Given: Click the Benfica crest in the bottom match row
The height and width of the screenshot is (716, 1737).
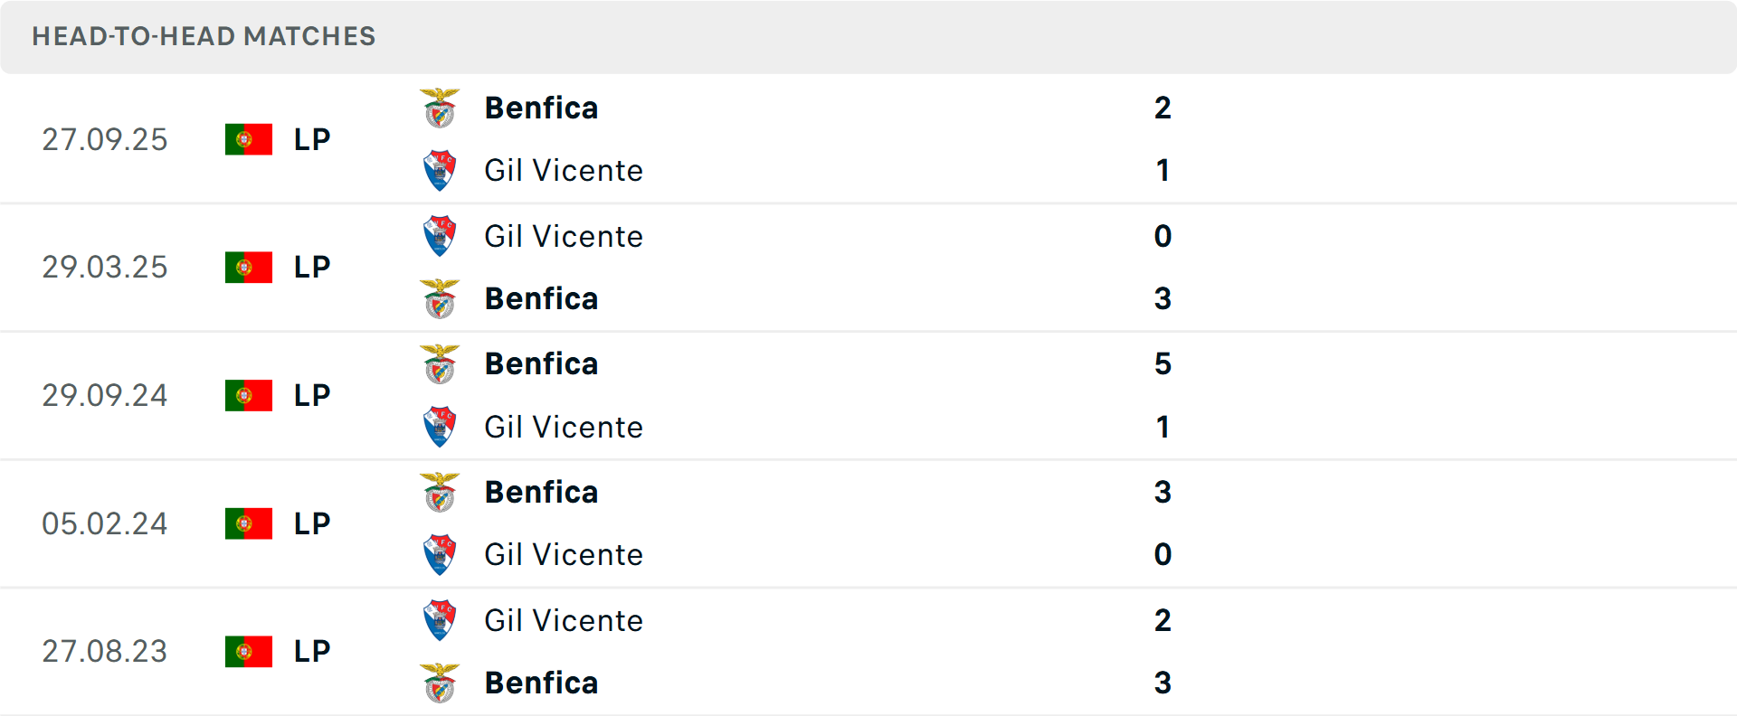Looking at the screenshot, I should pos(440,683).
